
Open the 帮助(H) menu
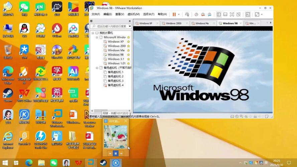click(162, 14)
